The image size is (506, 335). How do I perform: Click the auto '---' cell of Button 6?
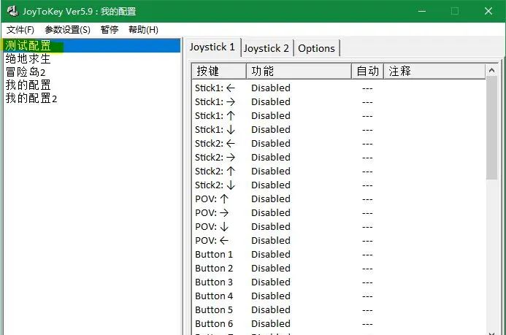tap(367, 324)
